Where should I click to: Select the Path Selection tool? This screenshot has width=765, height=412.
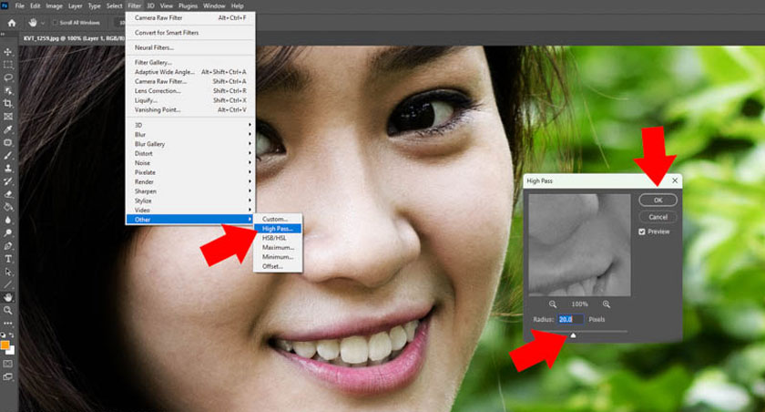click(x=8, y=272)
